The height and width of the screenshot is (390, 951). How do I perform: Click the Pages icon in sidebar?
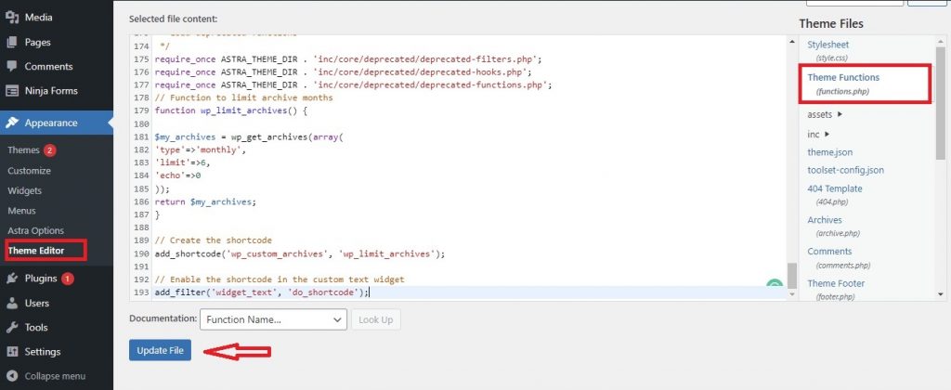[x=12, y=42]
